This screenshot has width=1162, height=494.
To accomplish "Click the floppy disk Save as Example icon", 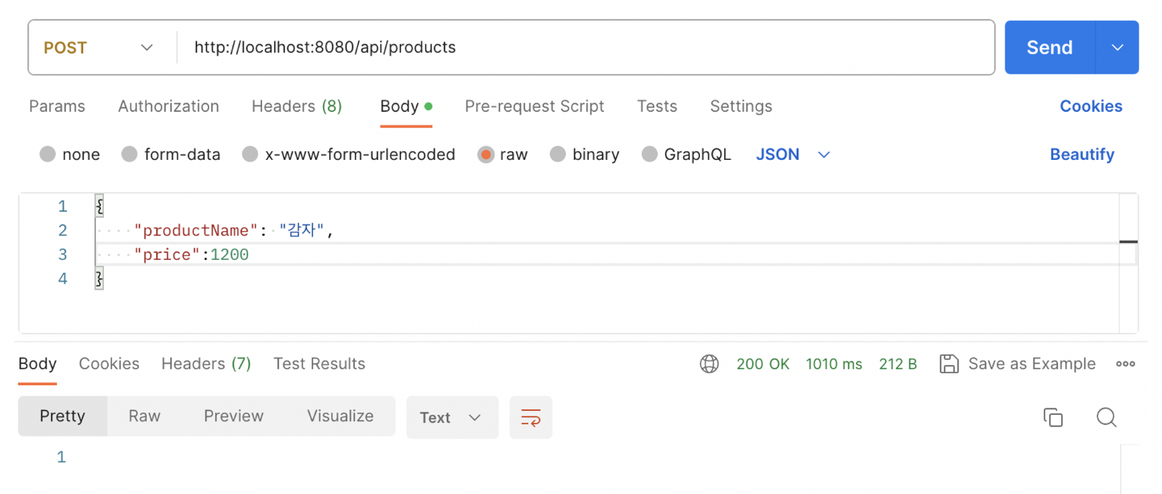I will click(949, 365).
